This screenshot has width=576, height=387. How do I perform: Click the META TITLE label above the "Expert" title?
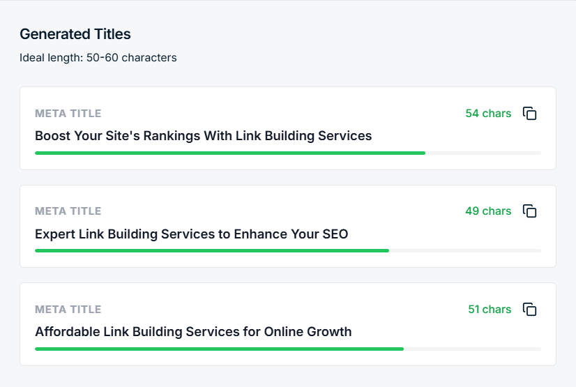pos(68,211)
